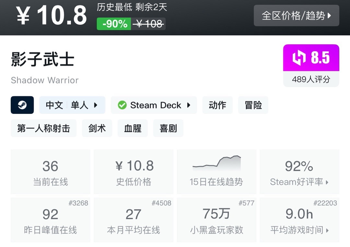Click the green -90% discount badge
Screen dimensions: 350x247
pyautogui.click(x=114, y=24)
